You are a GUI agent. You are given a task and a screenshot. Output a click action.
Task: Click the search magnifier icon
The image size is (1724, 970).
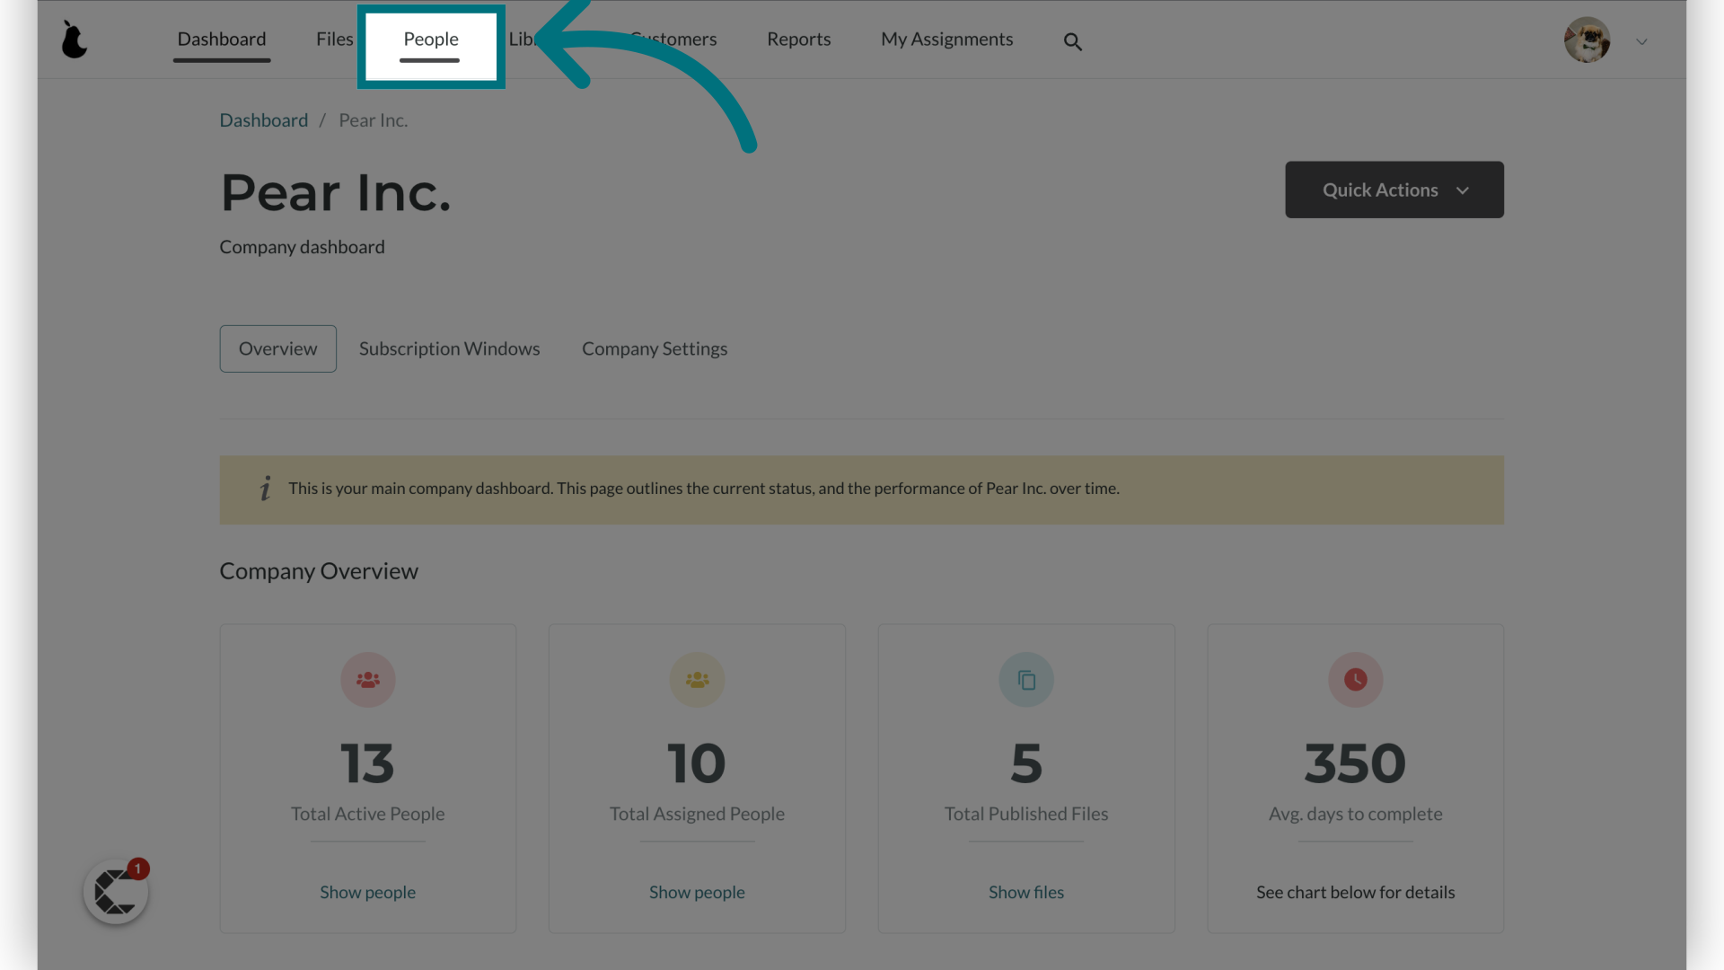[x=1072, y=41]
